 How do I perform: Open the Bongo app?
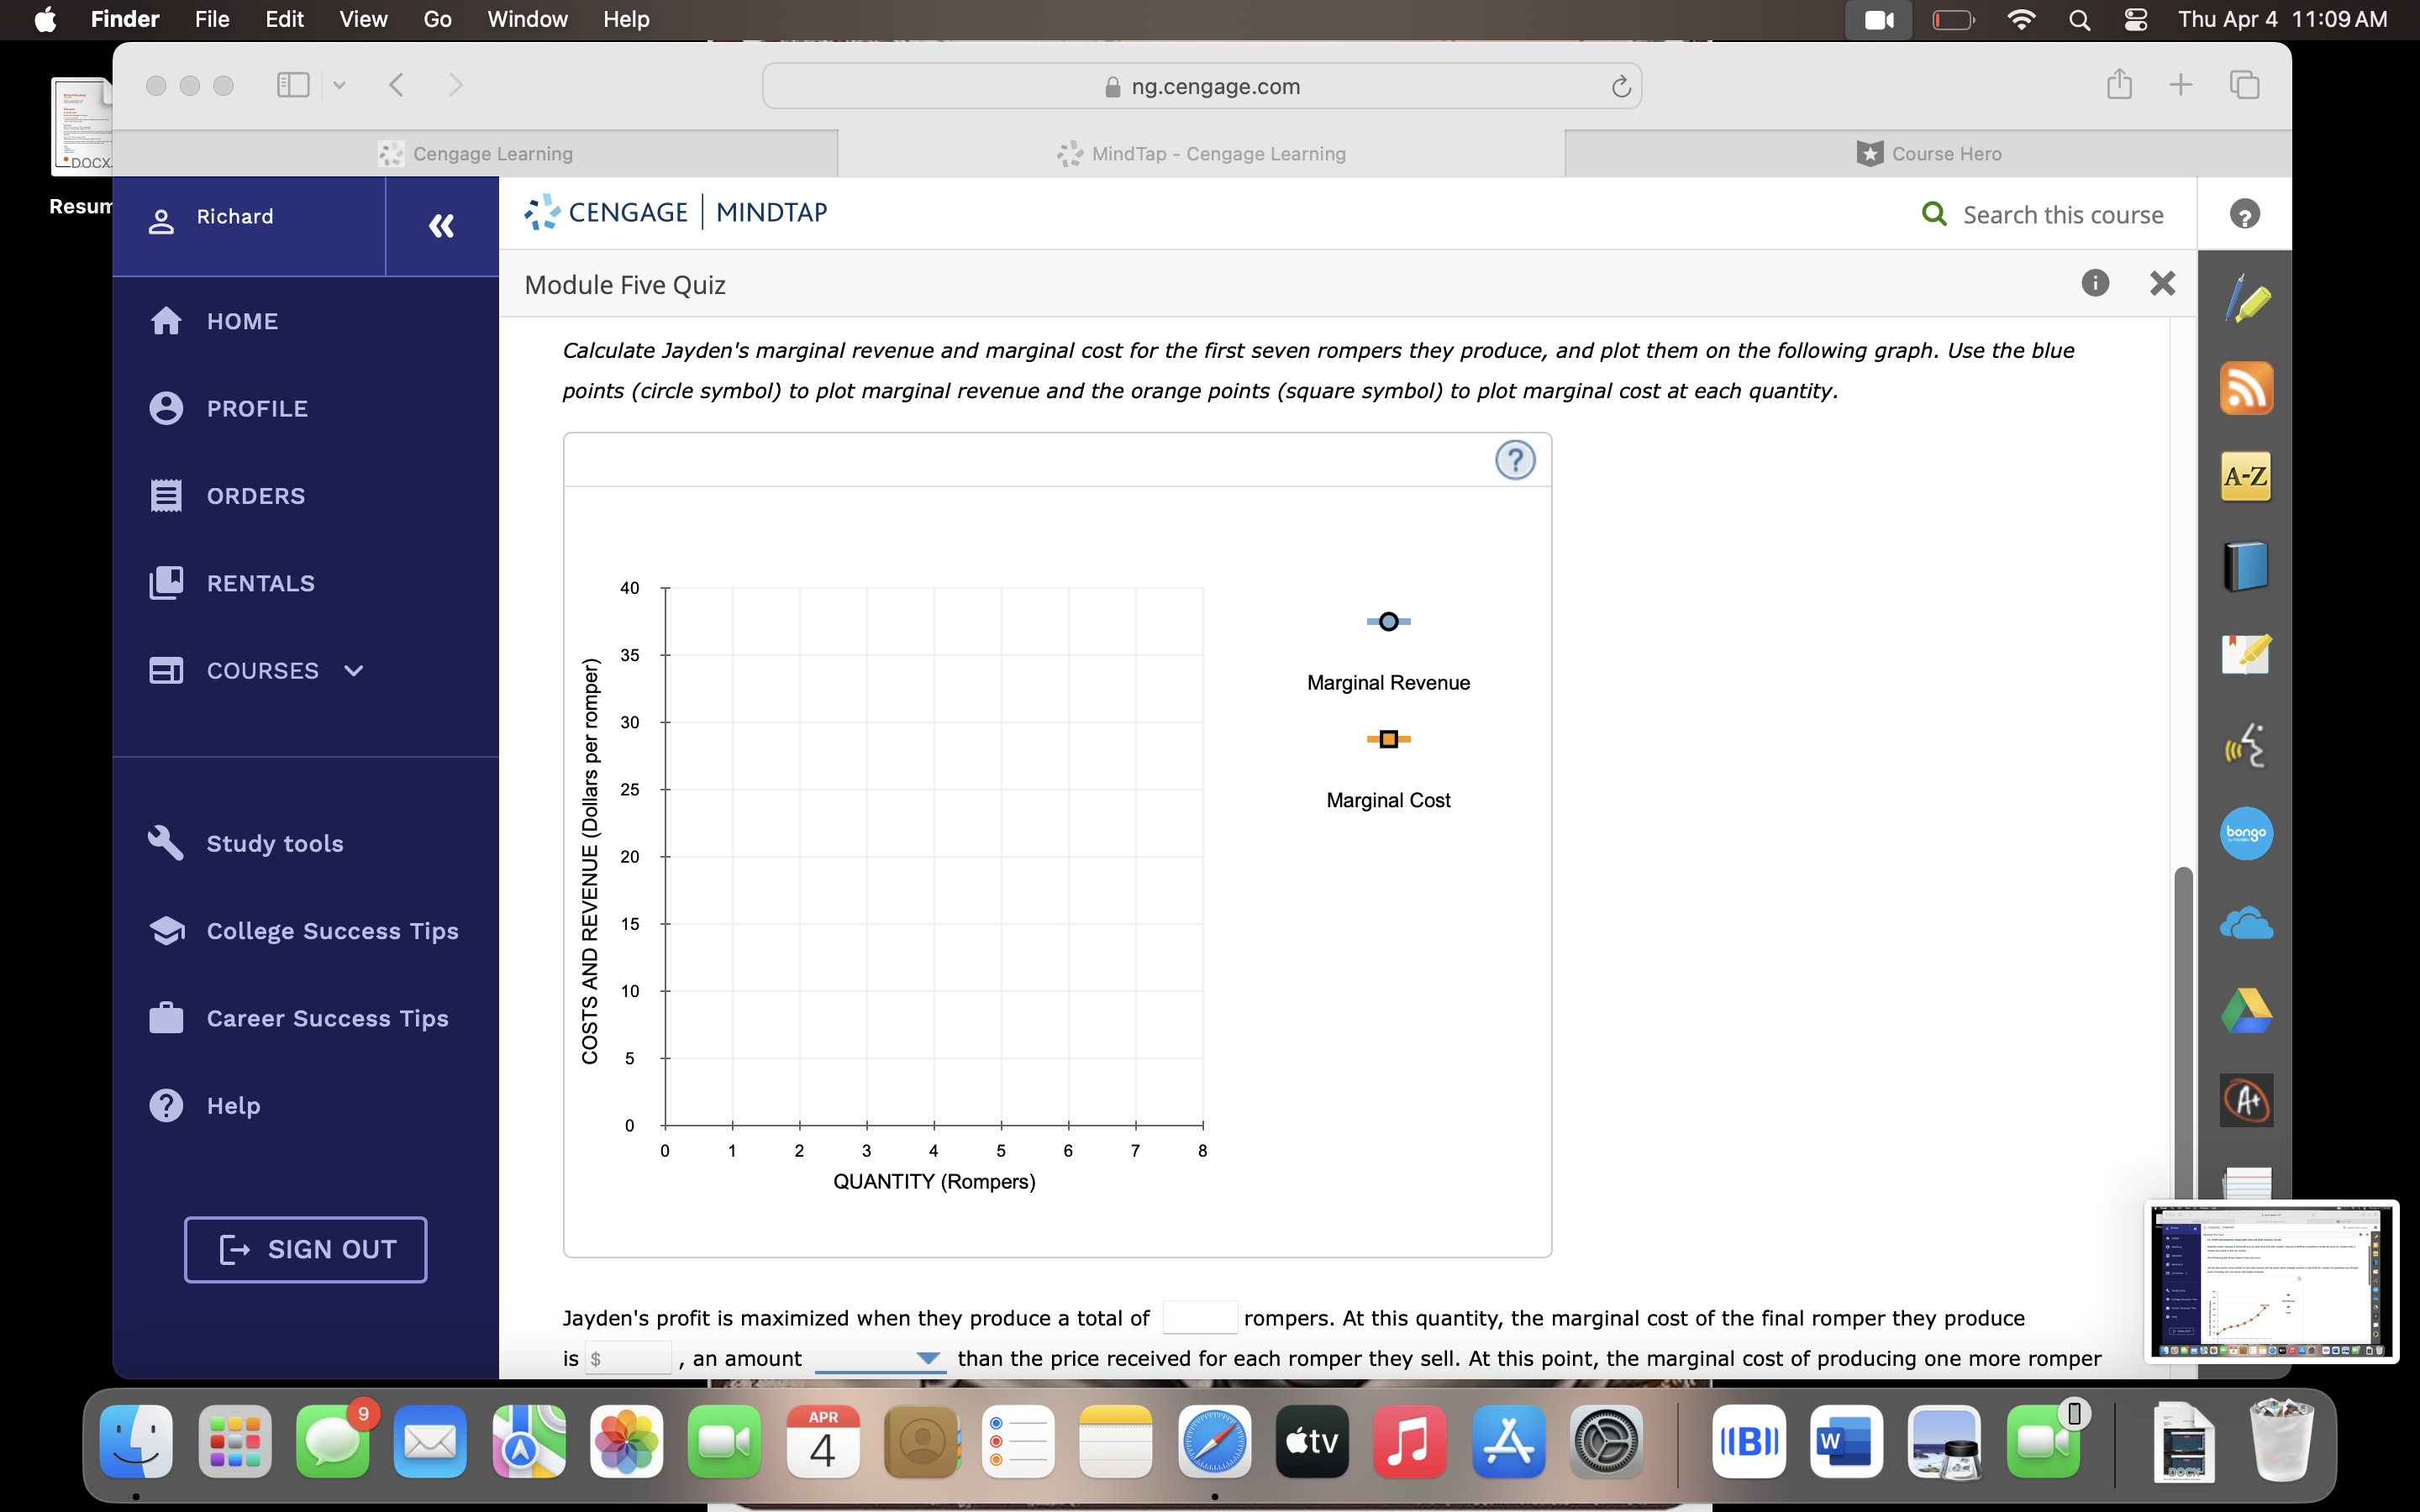point(2245,833)
